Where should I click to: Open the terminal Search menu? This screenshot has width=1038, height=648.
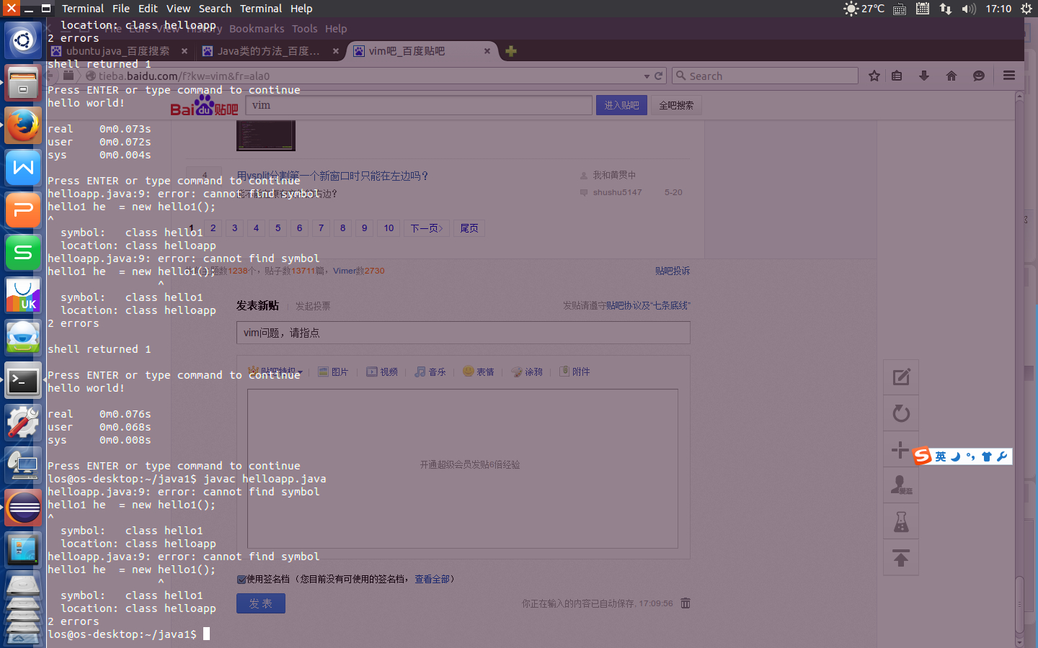click(x=215, y=9)
